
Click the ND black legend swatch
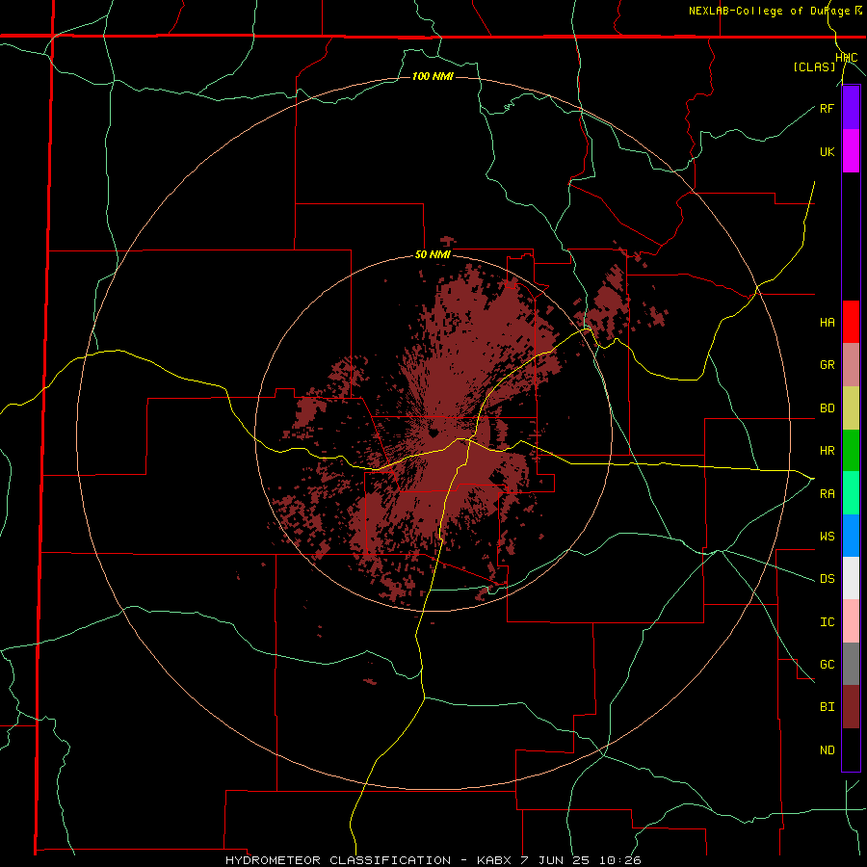(851, 749)
